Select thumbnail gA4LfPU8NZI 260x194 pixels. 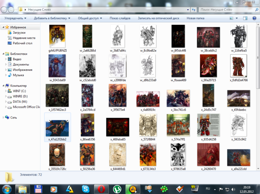point(57,38)
